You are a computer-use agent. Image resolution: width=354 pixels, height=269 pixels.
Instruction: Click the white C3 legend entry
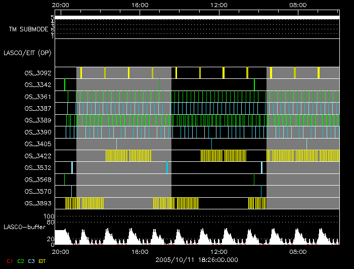(32, 261)
